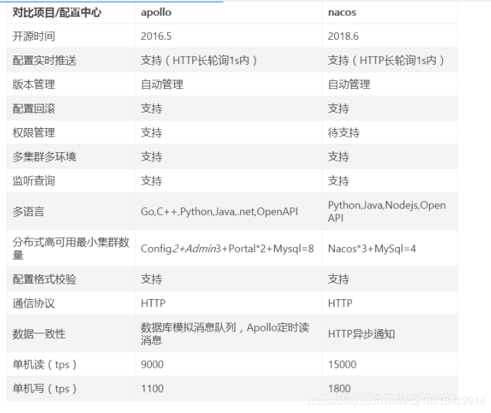491x413 pixels.
Task: Select the '分布式高可用最小集群数量' row label
Action: point(71,248)
